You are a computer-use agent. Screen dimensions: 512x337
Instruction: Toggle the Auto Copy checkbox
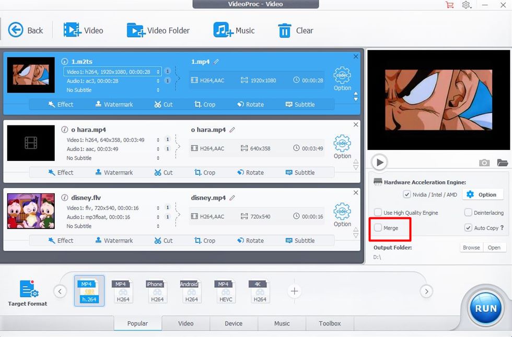(468, 228)
